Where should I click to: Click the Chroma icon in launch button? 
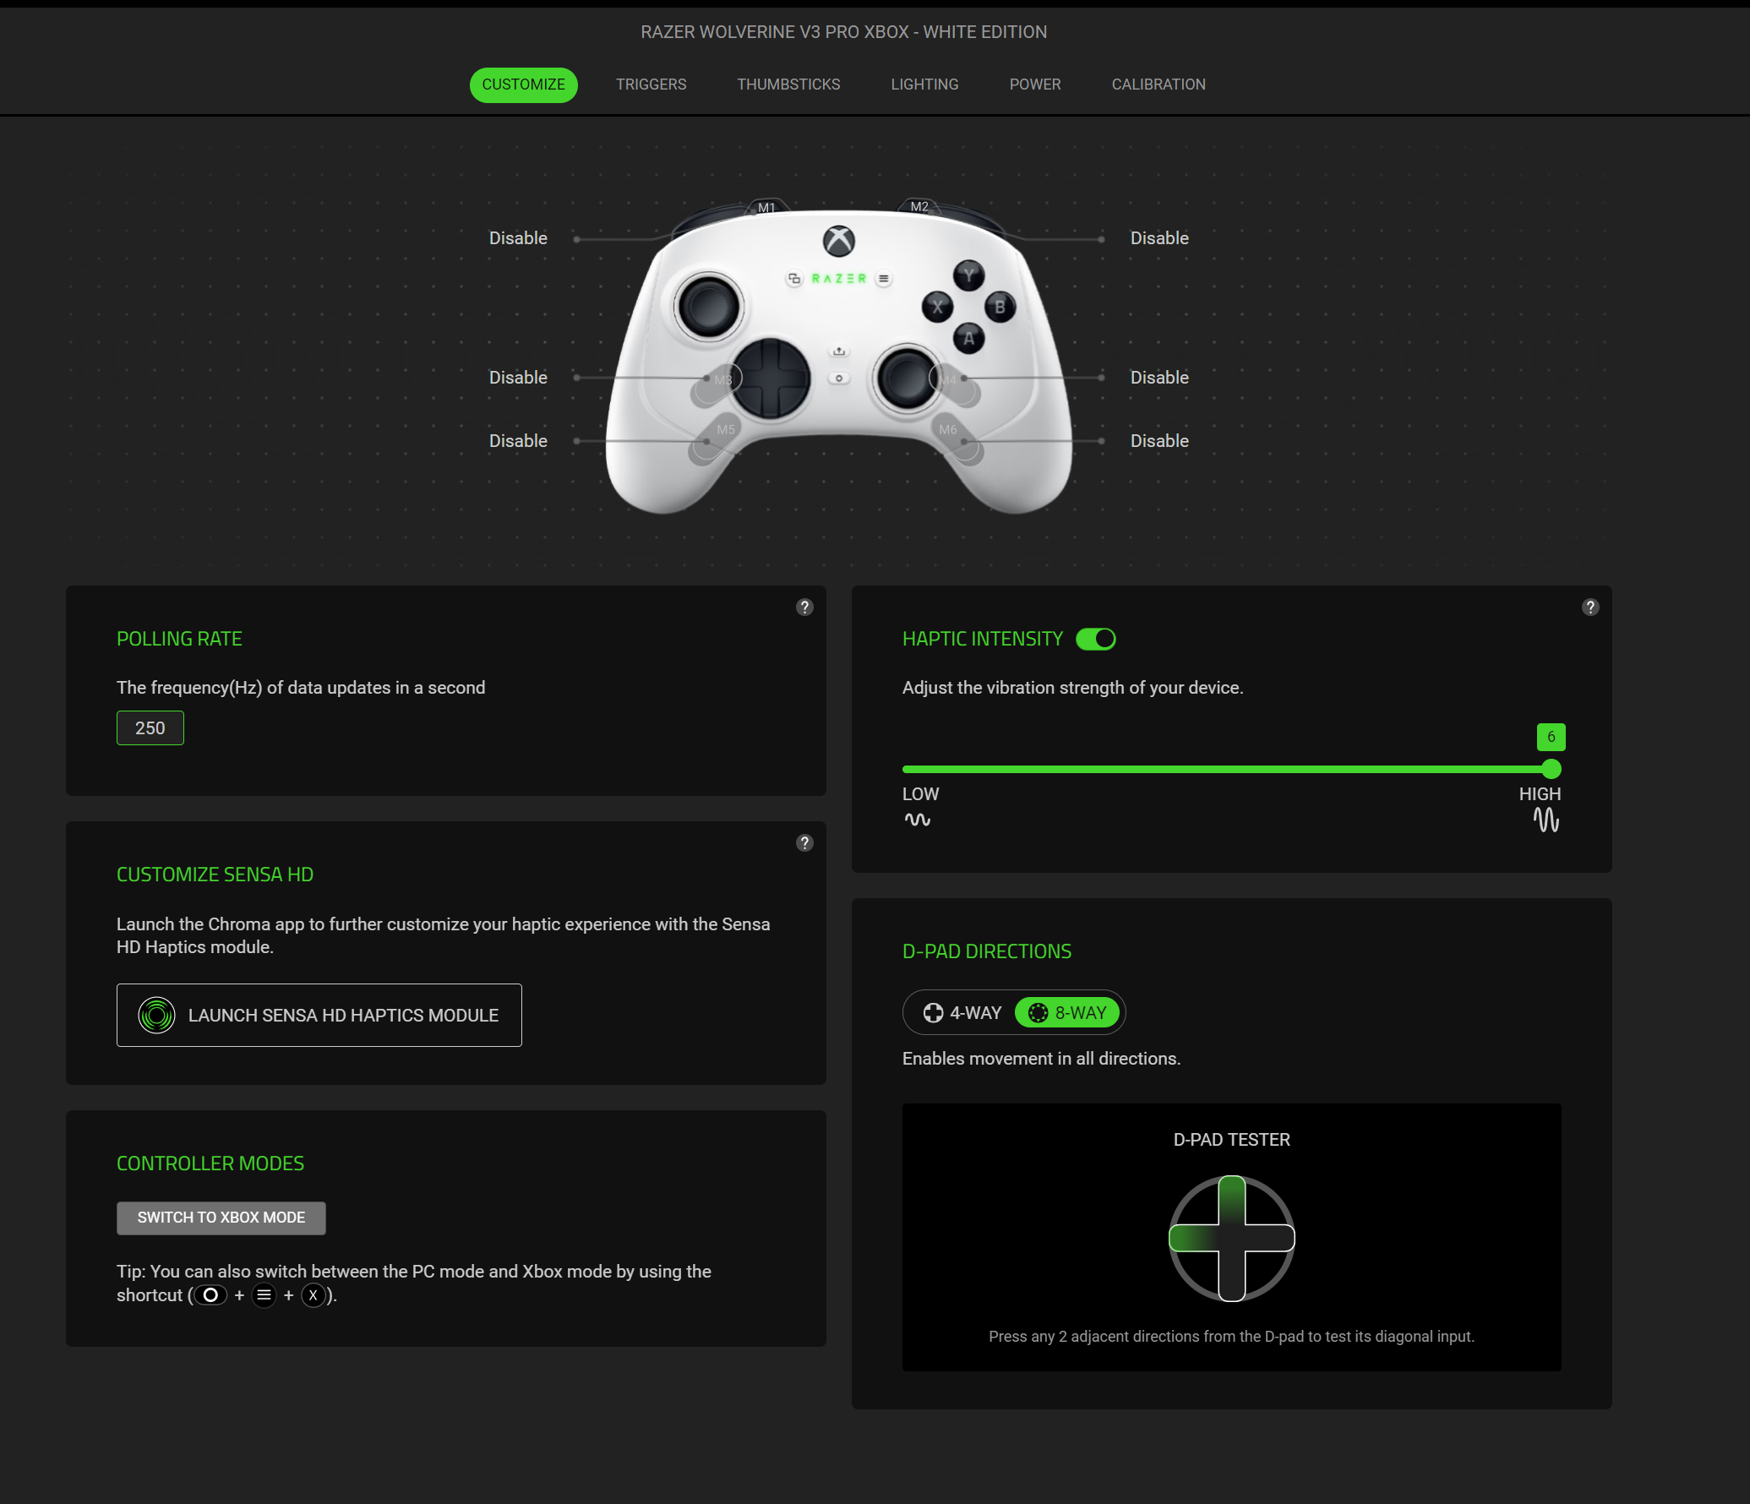click(157, 1015)
